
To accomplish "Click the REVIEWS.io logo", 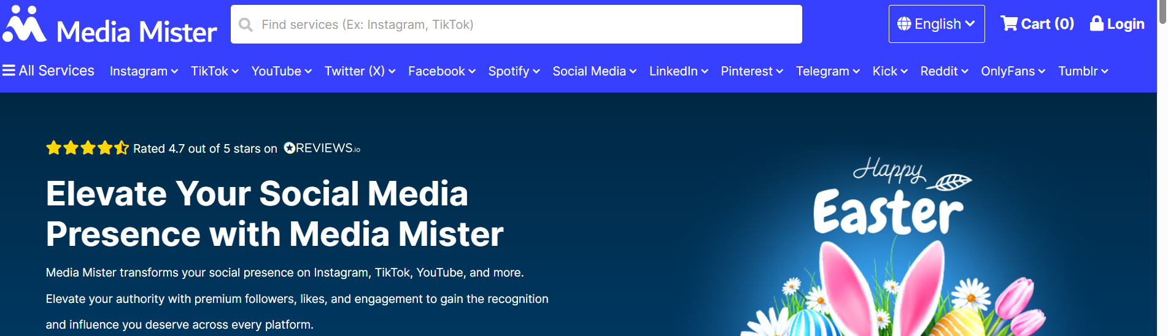I will pos(322,148).
